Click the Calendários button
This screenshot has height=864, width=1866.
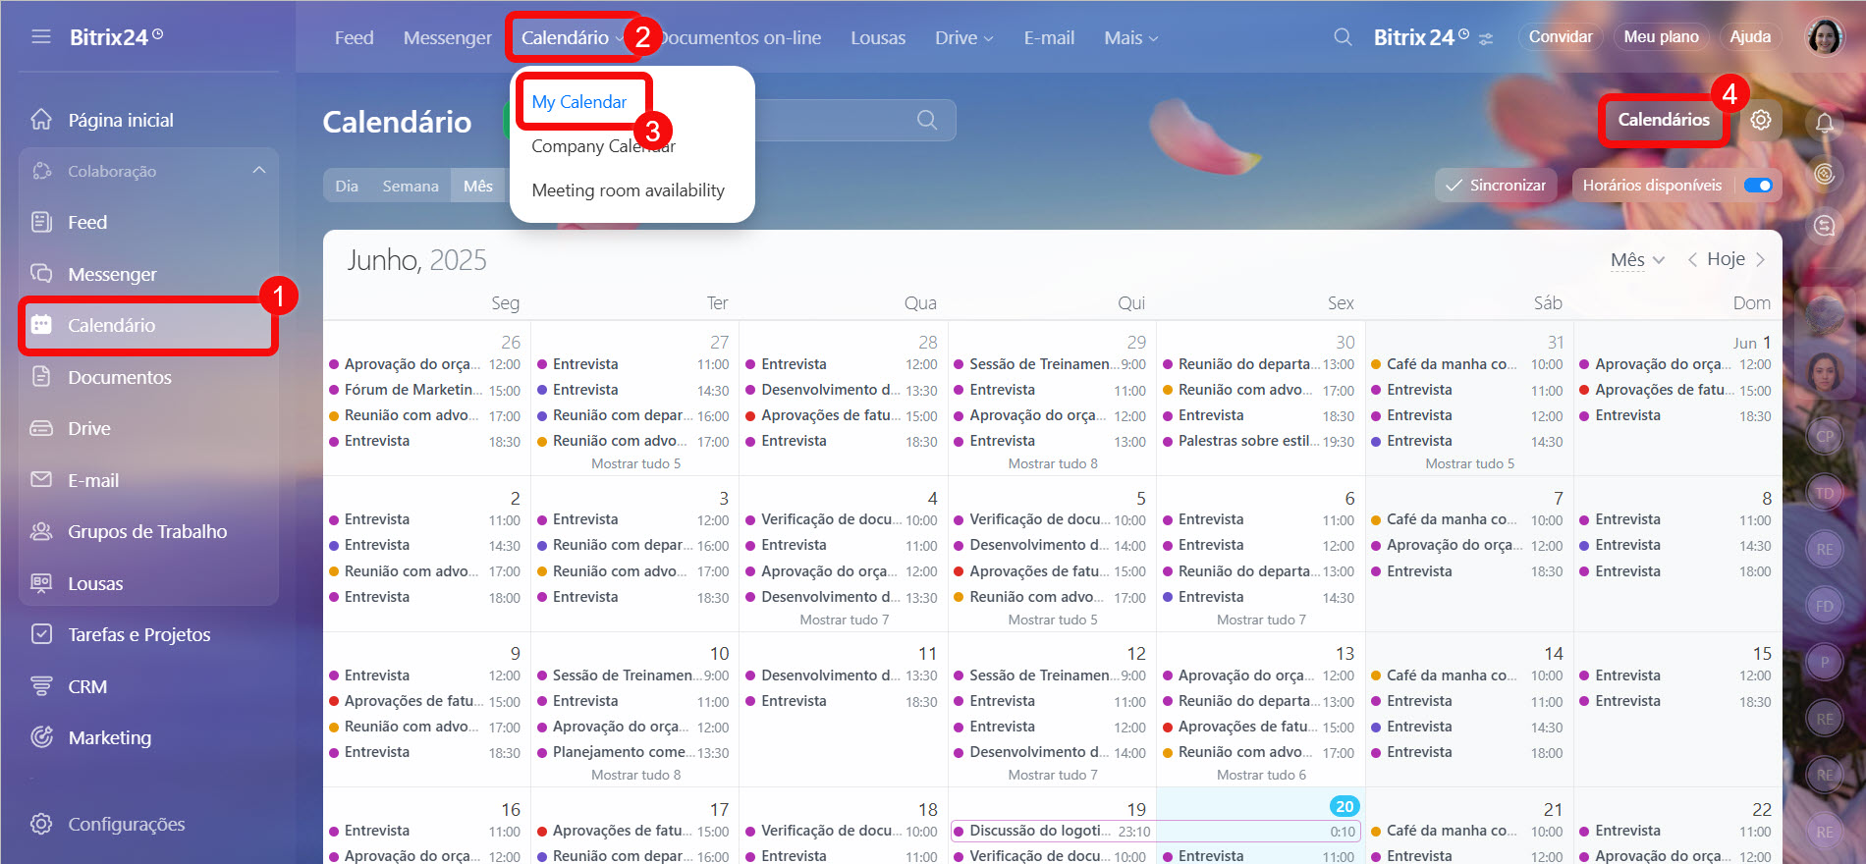click(x=1664, y=120)
